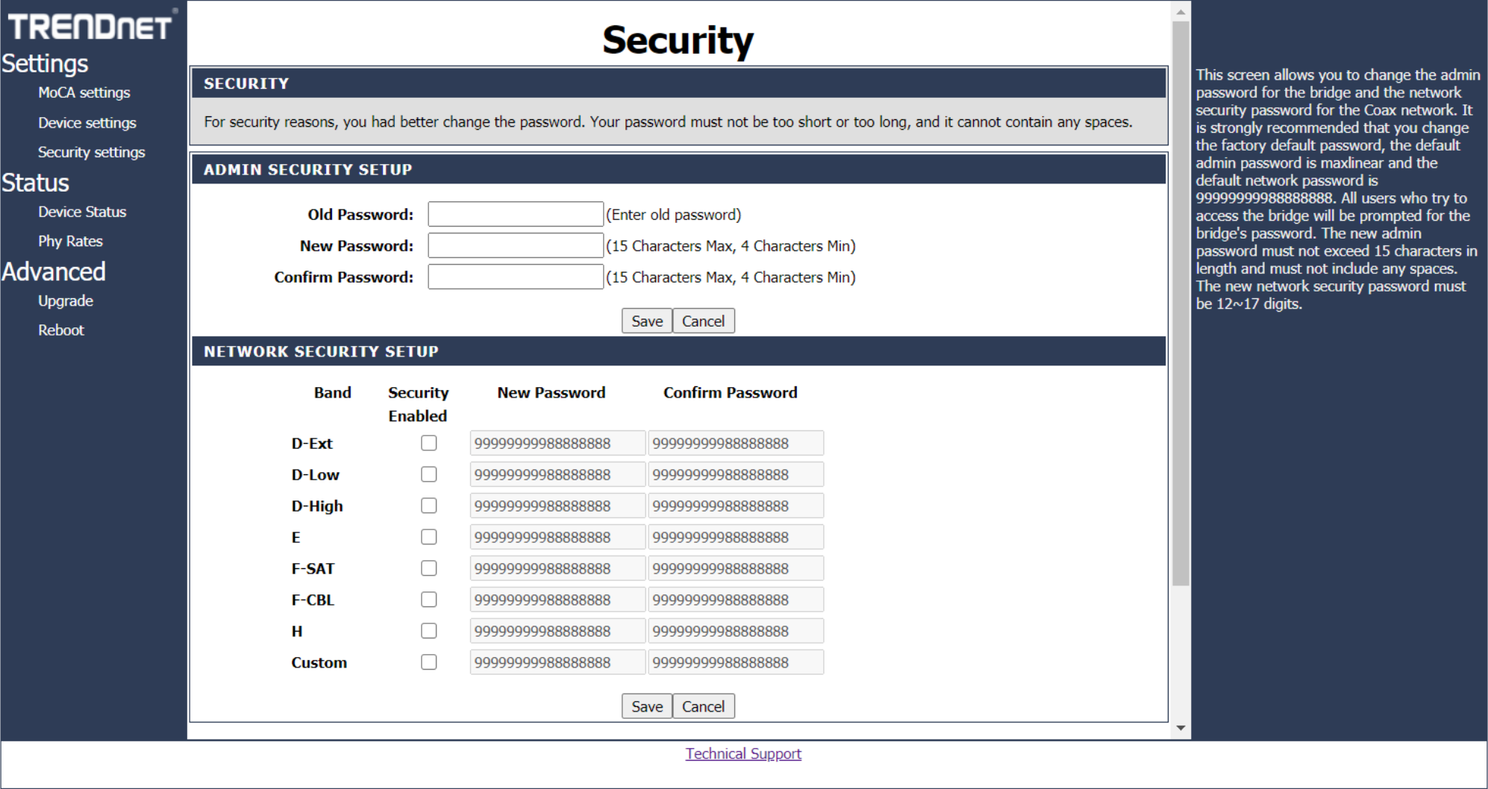Save the network security setup
Viewport: 1488px width, 789px height.
pos(647,706)
